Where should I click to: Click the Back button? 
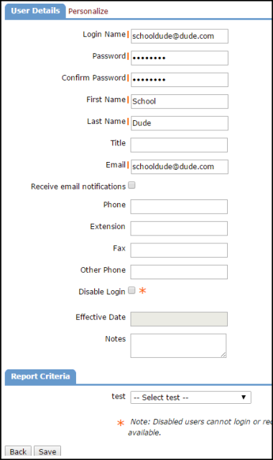click(x=18, y=451)
